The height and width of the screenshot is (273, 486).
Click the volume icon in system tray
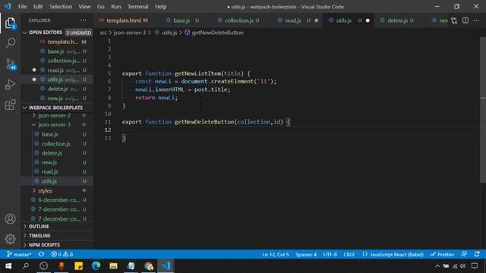[462, 266]
